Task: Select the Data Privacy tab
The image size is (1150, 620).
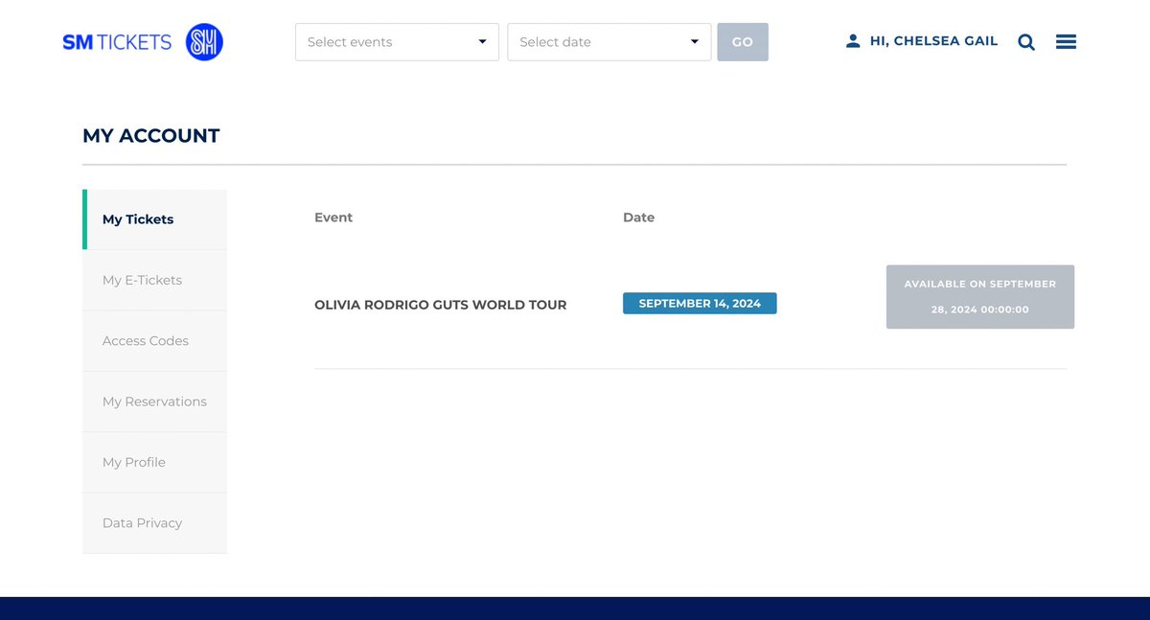Action: (x=155, y=523)
